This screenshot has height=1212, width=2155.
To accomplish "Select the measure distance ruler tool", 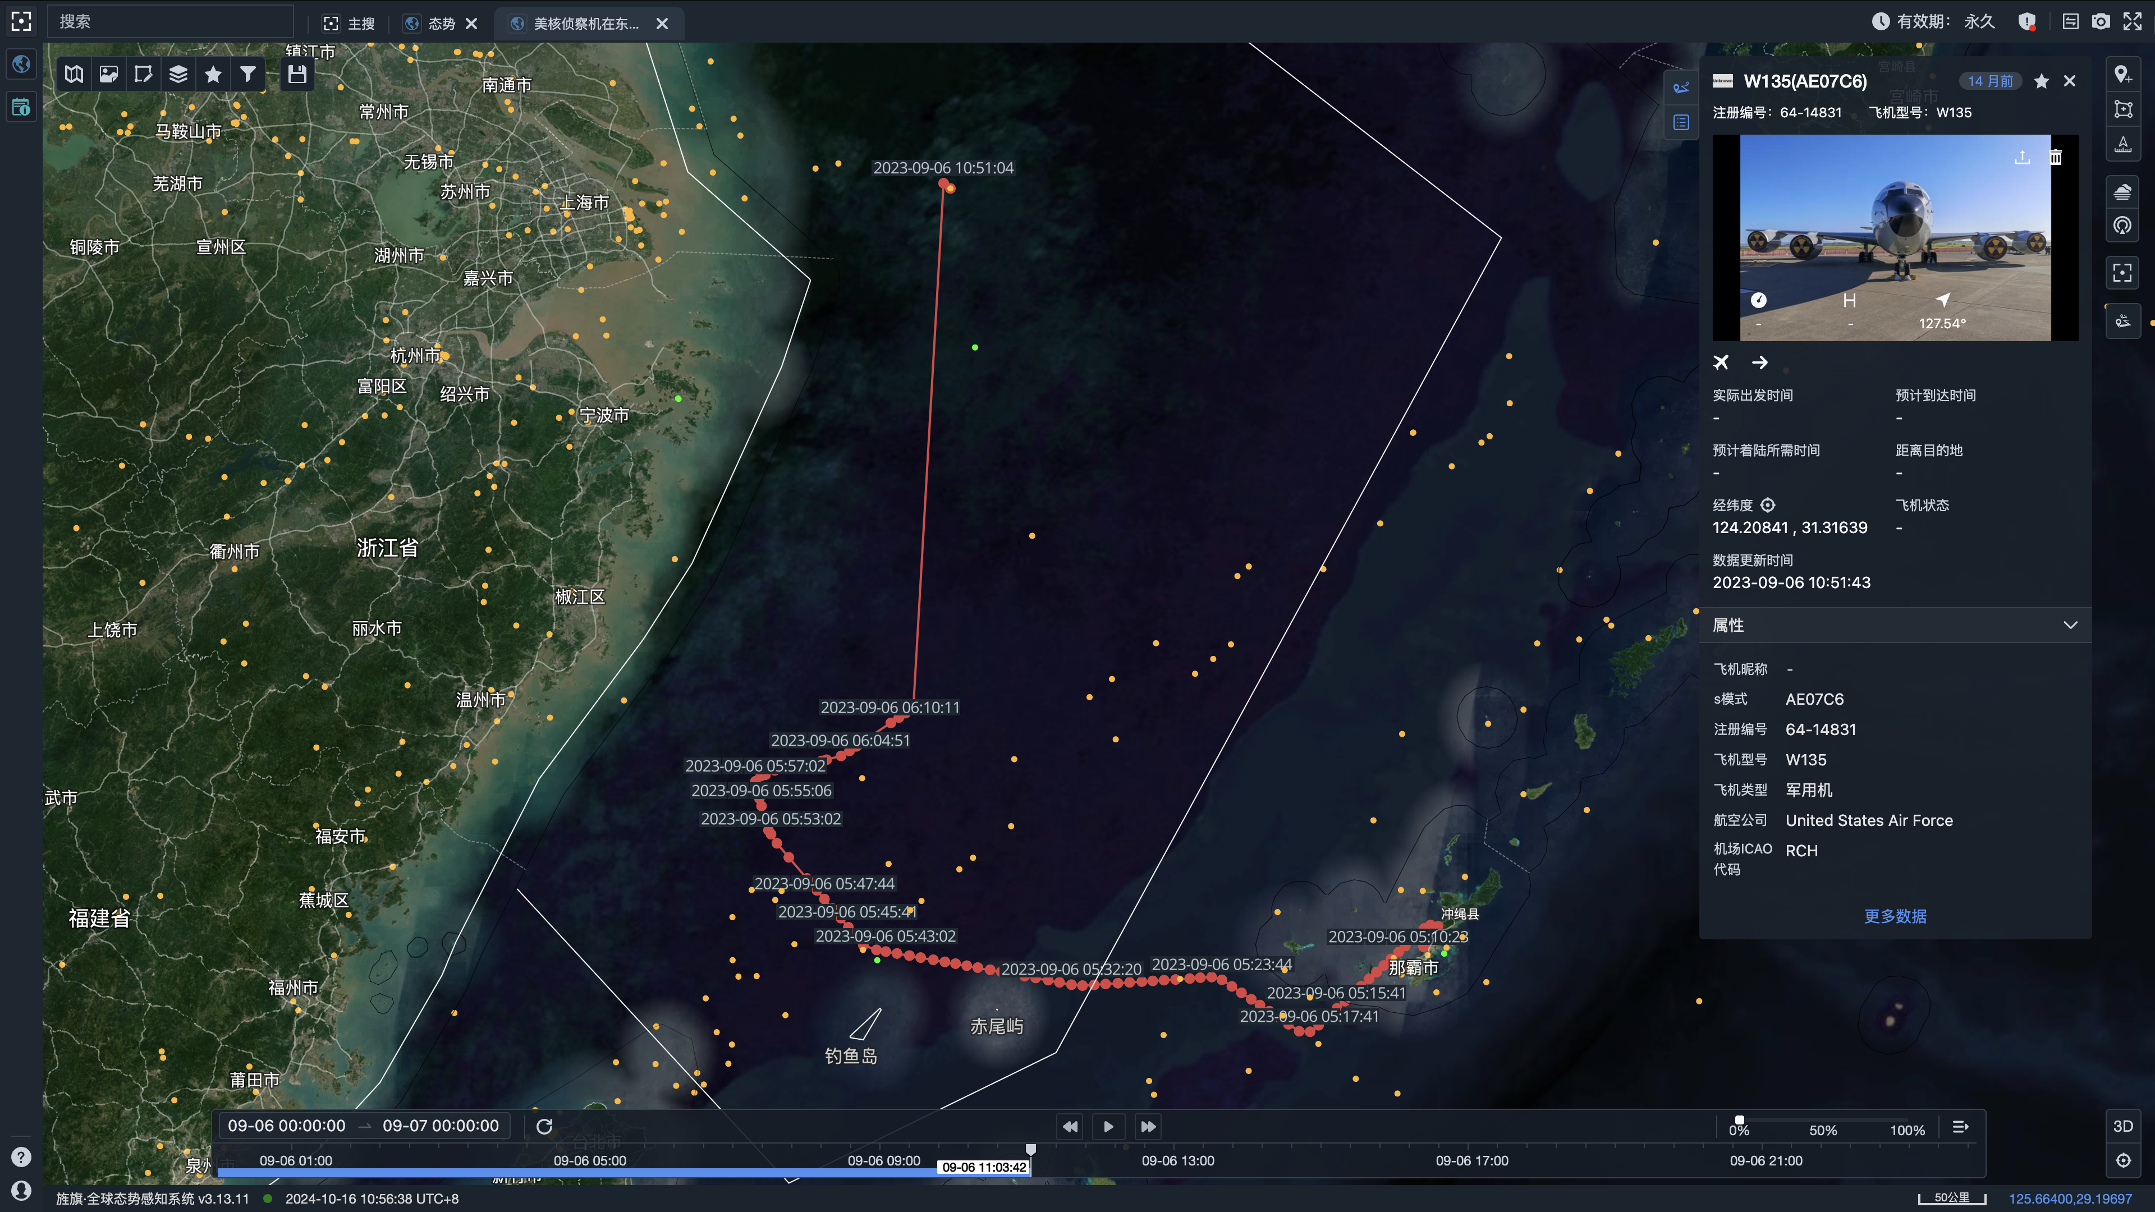I will coord(2122,144).
